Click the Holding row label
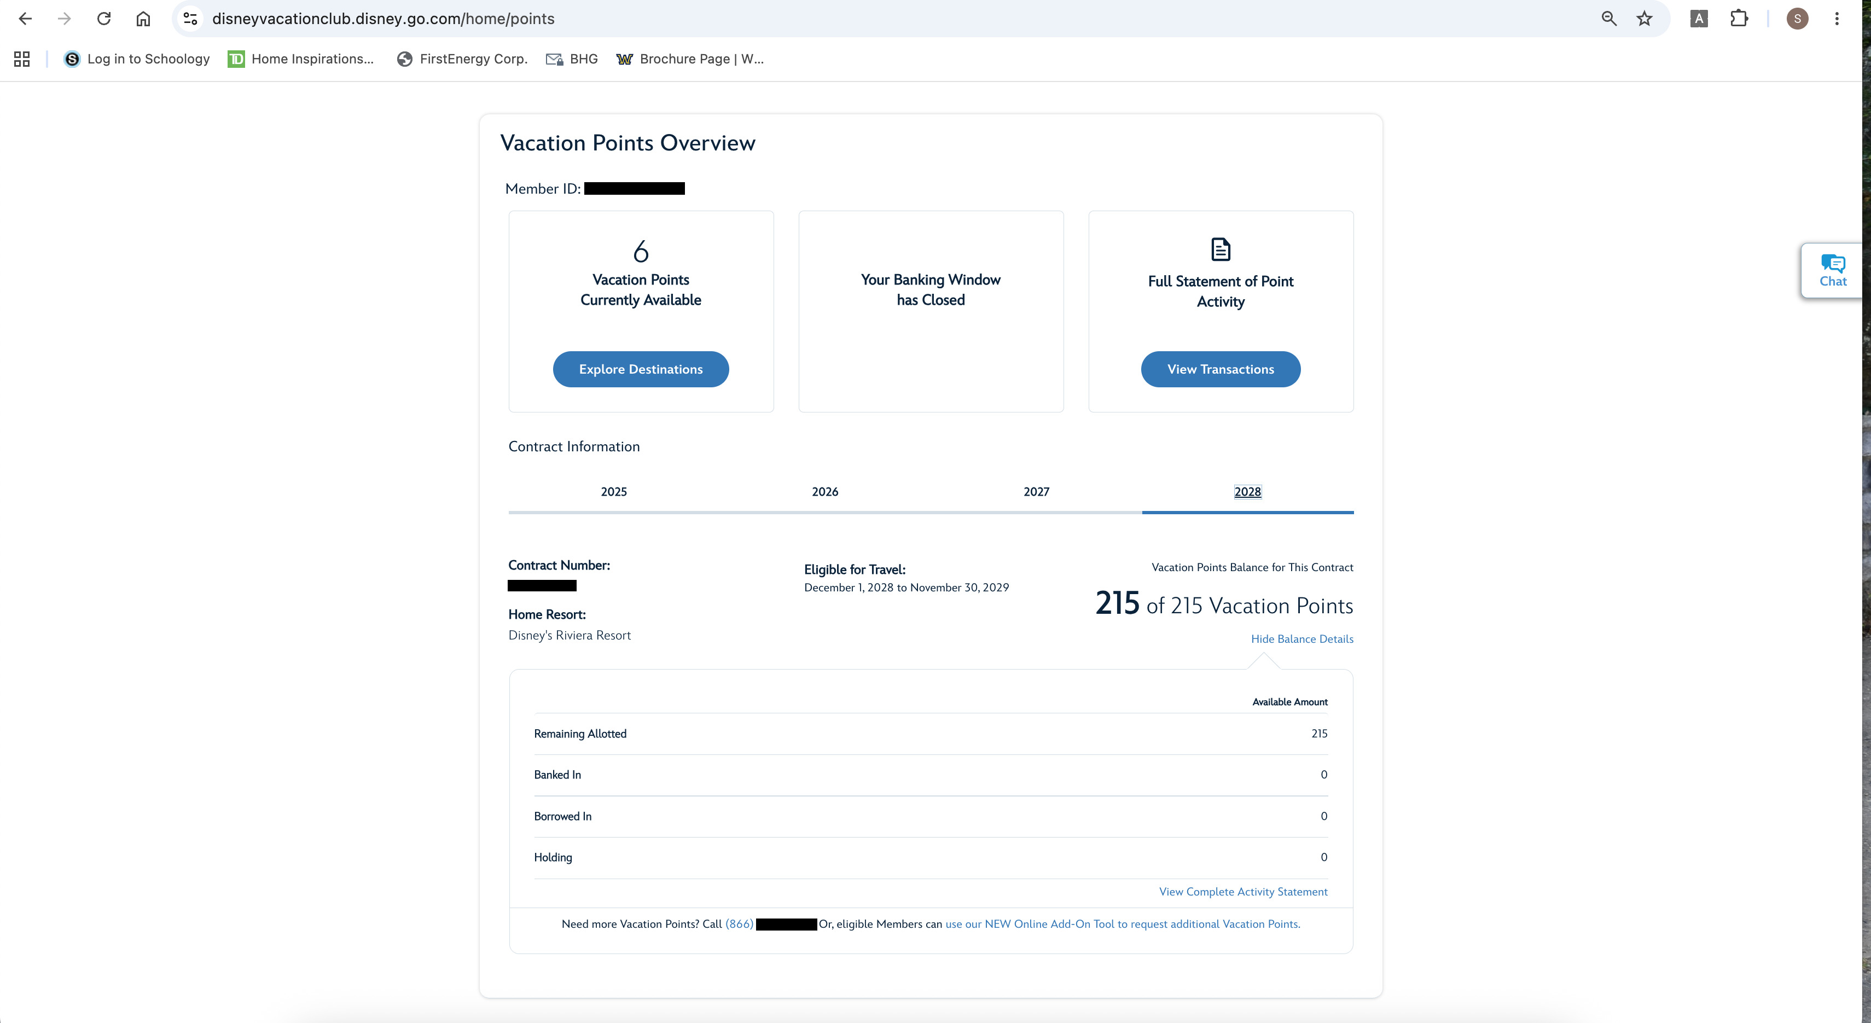 point(554,857)
